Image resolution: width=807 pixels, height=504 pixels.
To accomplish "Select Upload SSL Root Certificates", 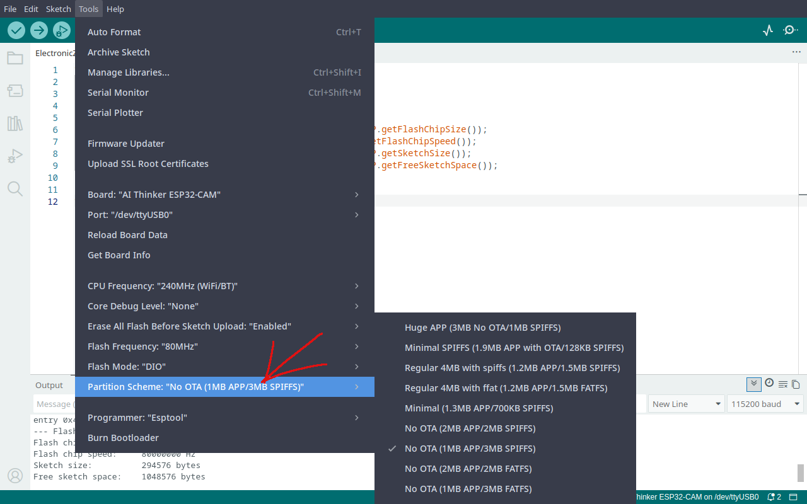I will [x=224, y=164].
